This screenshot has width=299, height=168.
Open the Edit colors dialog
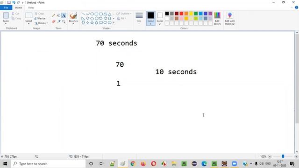(x=217, y=19)
